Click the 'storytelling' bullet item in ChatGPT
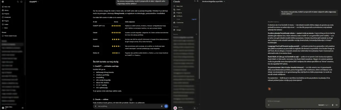This screenshot has width=341, height=110. coord(100,77)
